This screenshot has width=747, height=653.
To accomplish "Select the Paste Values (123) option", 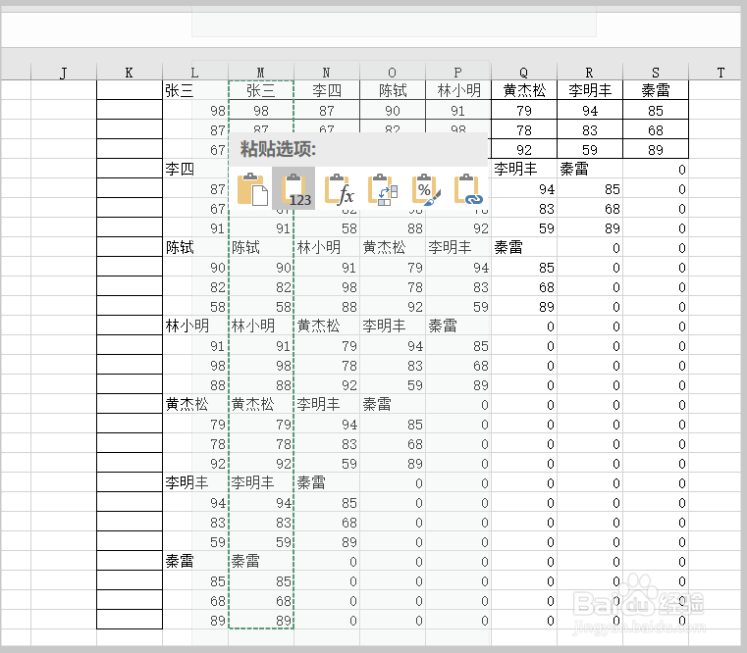I will click(x=293, y=189).
